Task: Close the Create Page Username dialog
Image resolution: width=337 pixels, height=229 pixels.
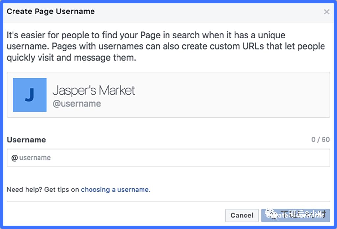Action: coord(327,12)
